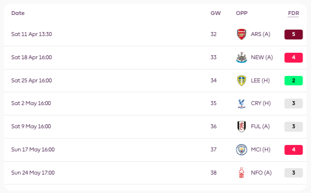The image size is (311, 193).
Task: Select the green FDR 2 badge
Action: pyautogui.click(x=293, y=81)
